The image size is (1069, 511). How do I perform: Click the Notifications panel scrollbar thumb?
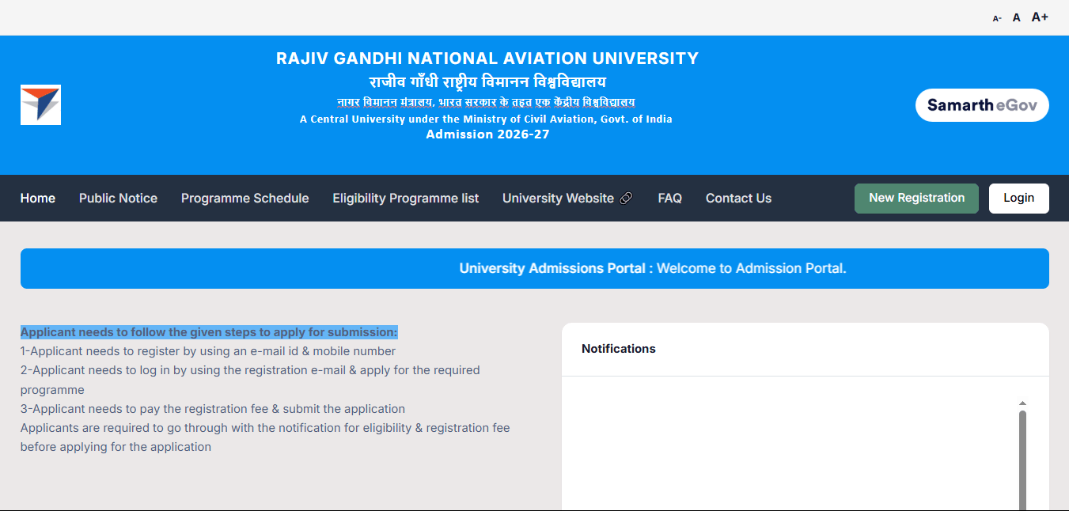coord(1022,459)
